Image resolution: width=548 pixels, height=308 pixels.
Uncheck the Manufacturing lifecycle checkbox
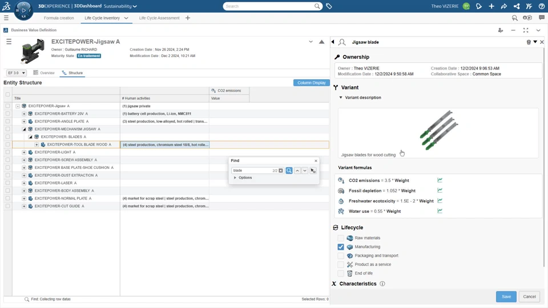340,247
